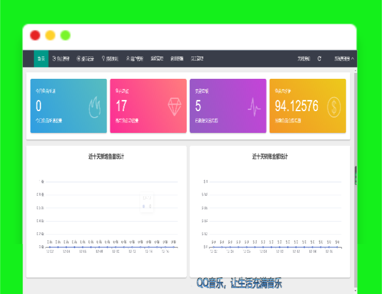This screenshot has height=294, width=382.
Task: Click the value 17 on the pink card
Action: (121, 106)
